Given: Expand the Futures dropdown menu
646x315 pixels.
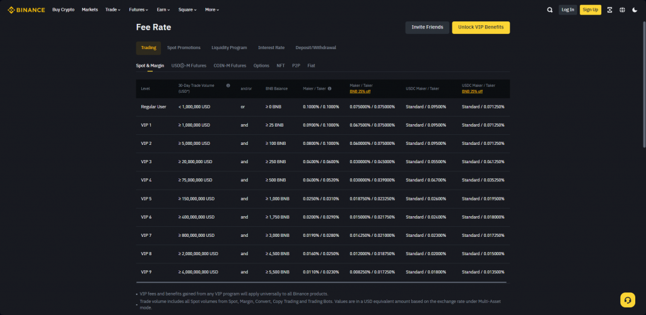Looking at the screenshot, I should pyautogui.click(x=139, y=10).
